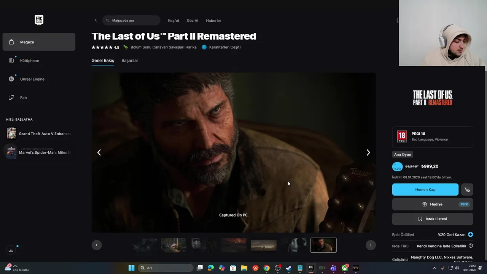Open the downloads icon in sidebar
This screenshot has width=487, height=274.
pos(11,250)
